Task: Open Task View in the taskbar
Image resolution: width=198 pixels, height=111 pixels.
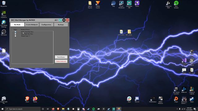Action: [48, 109]
